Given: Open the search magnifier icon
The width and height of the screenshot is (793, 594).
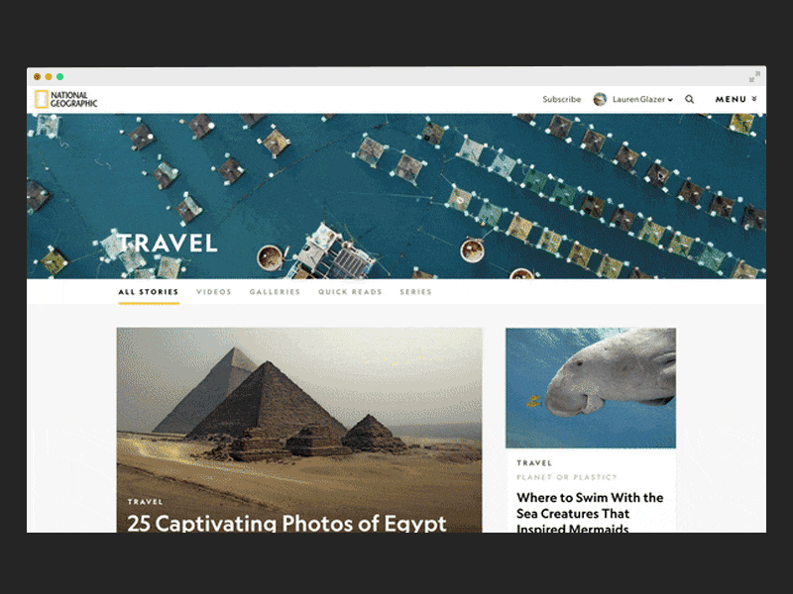Looking at the screenshot, I should (x=689, y=99).
